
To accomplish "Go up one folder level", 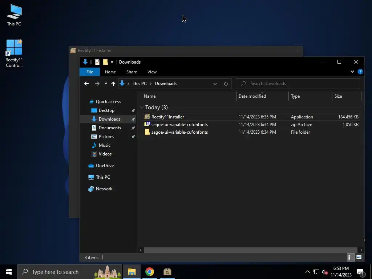I will point(113,84).
